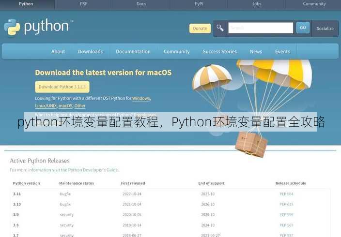The width and height of the screenshot is (341, 237).
Task: Click the 2020-10-05 first released date
Action: coord(132,215)
